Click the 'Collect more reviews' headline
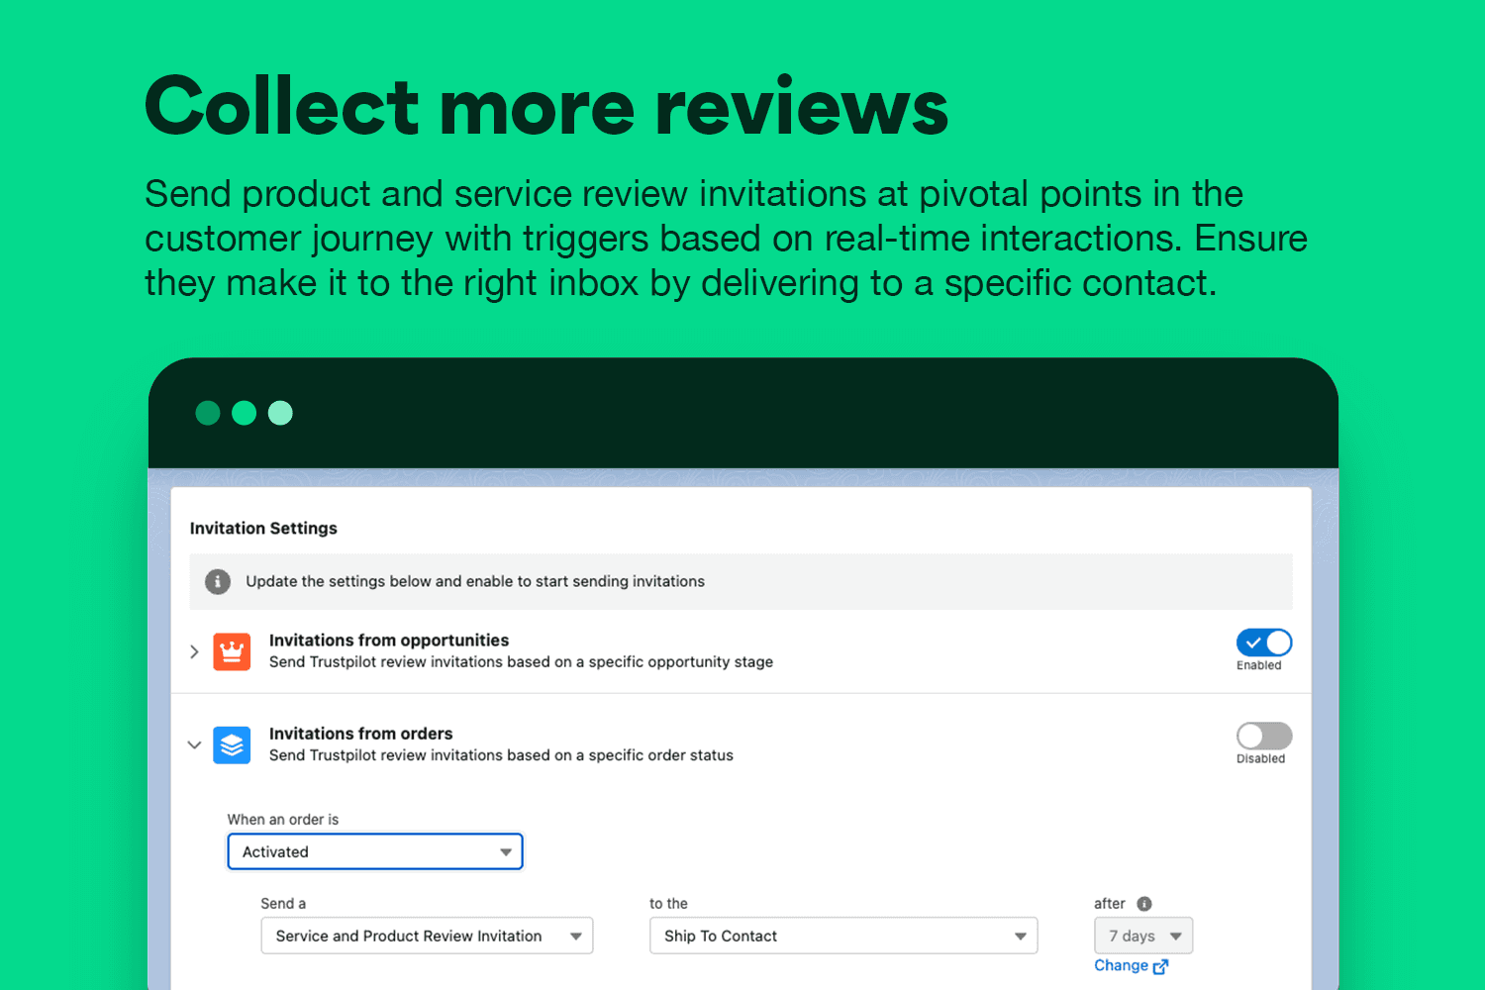Image resolution: width=1485 pixels, height=990 pixels. coord(546,106)
